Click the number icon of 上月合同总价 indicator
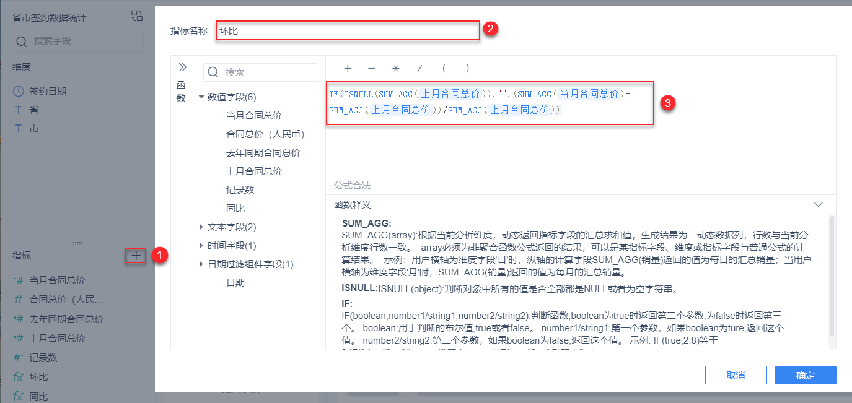The height and width of the screenshot is (403, 852). [x=18, y=338]
